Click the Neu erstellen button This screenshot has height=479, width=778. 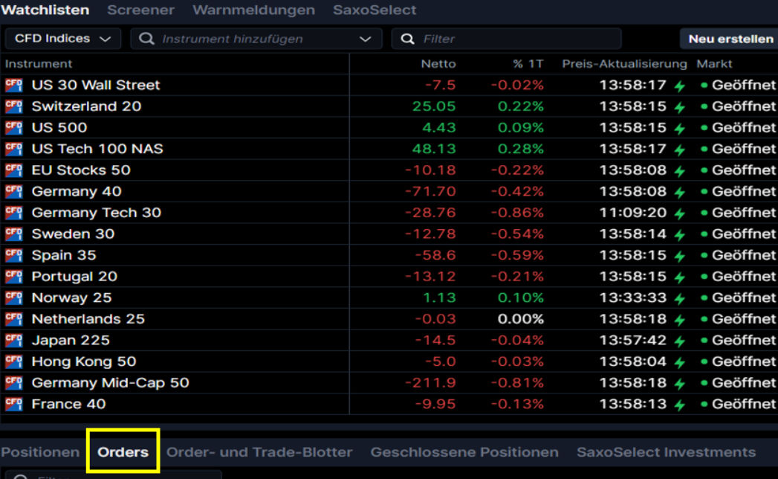click(x=730, y=39)
